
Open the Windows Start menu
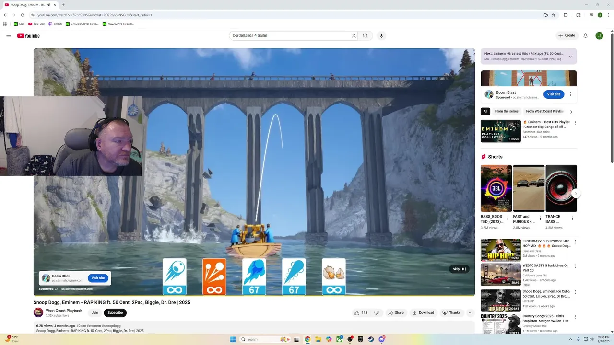(x=233, y=339)
